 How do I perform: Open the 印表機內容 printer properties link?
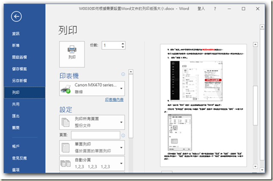tap(114, 100)
